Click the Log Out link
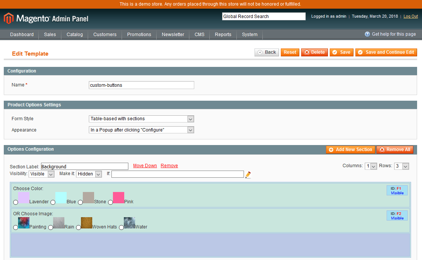 click(x=410, y=16)
